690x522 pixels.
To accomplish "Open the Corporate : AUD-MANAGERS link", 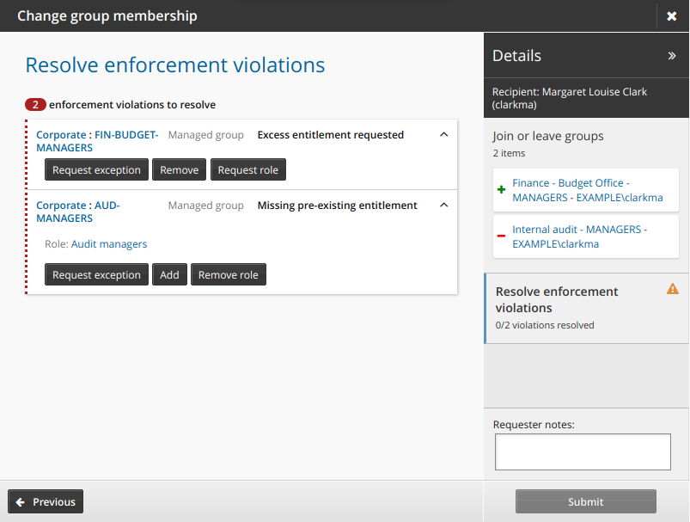I will pos(77,212).
